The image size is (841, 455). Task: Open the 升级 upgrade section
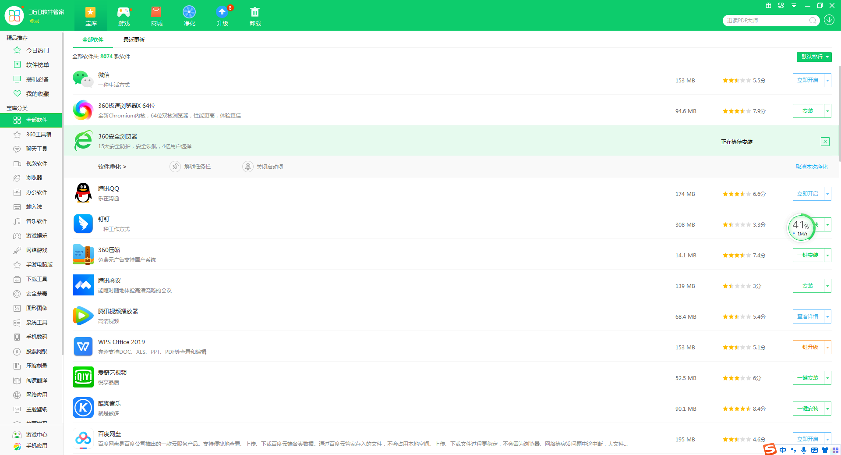pos(223,16)
